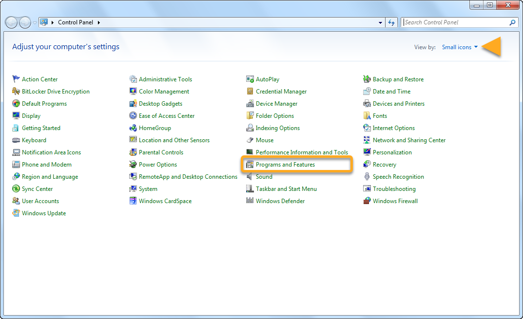Click the Power Options icon

[x=133, y=165]
